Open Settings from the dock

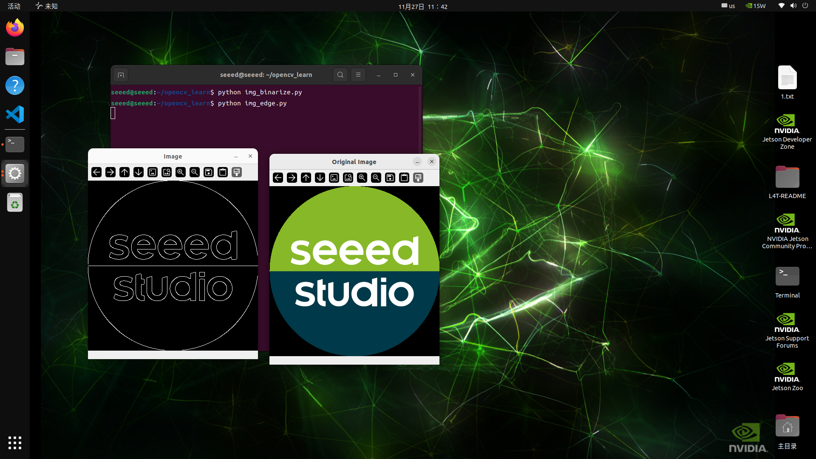[x=15, y=173]
